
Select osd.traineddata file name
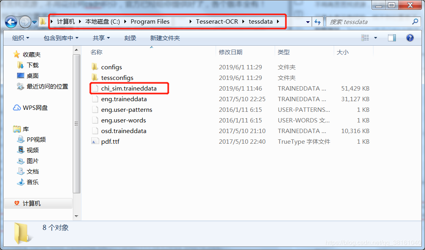[124, 131]
